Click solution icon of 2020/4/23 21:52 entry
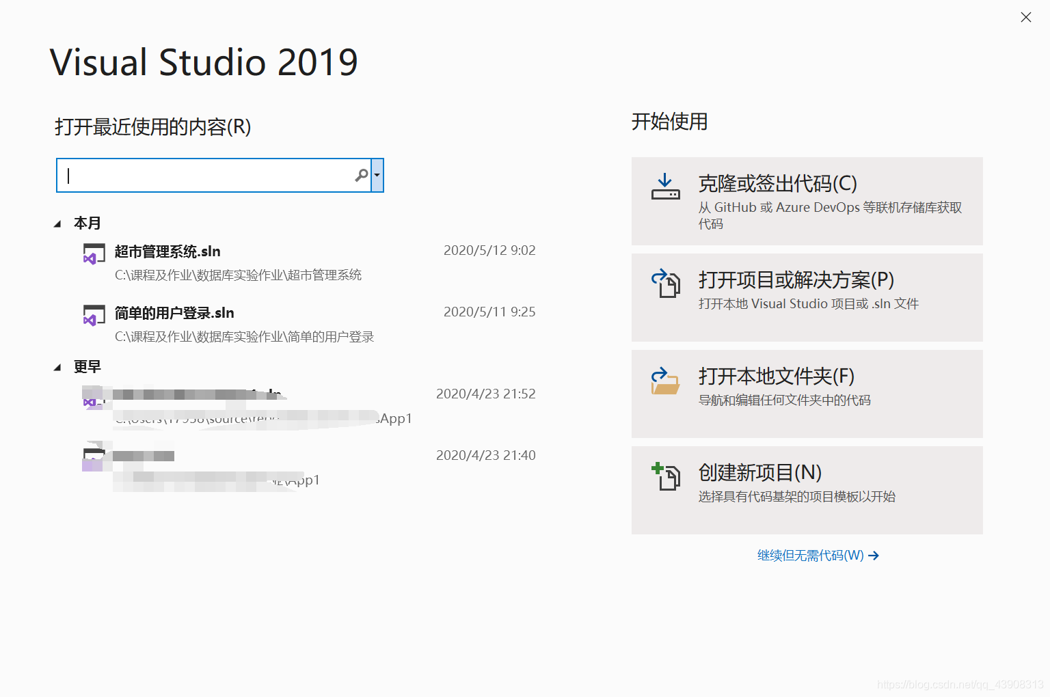 [x=92, y=398]
